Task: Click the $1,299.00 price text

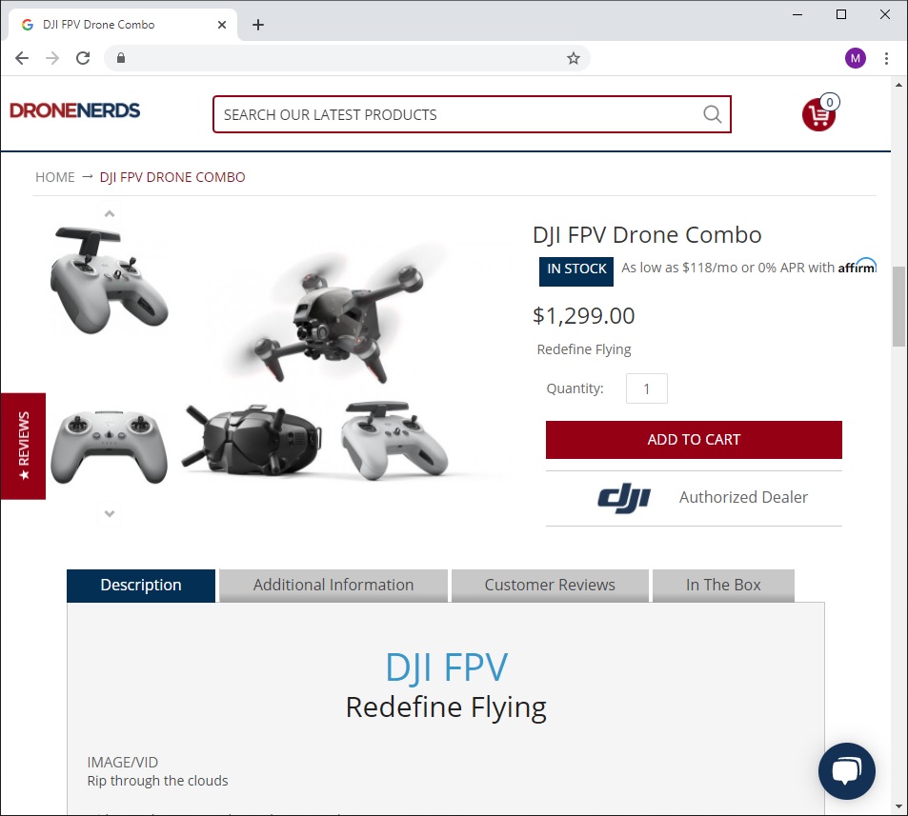Action: 584,316
